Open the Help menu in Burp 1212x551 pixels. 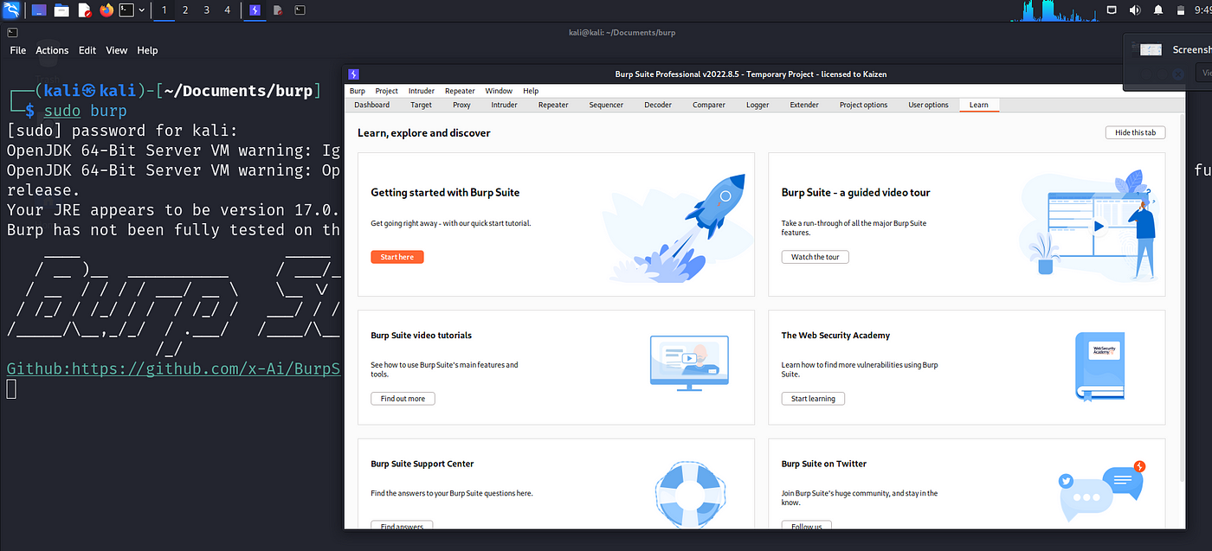point(531,91)
